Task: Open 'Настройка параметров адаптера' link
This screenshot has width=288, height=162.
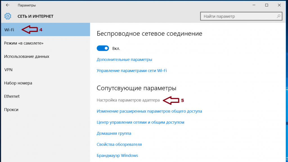Action: tap(128, 100)
